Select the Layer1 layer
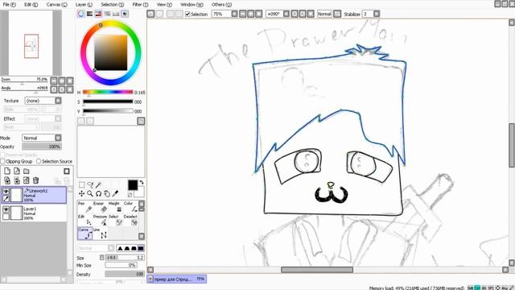The width and height of the screenshot is (515, 290). (x=34, y=213)
